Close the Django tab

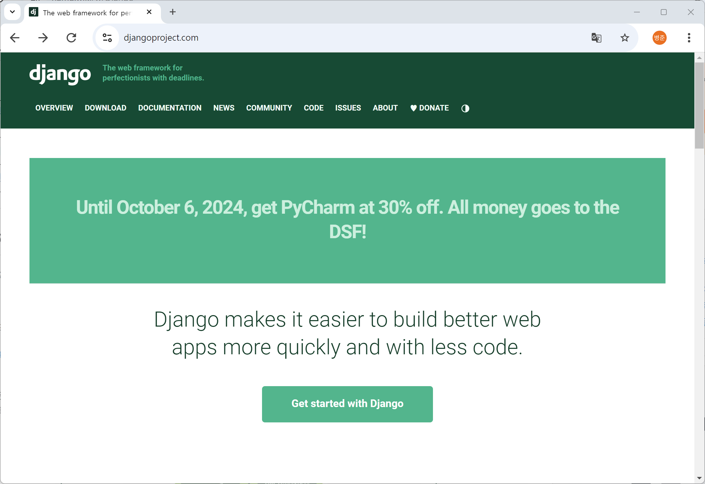pos(149,12)
